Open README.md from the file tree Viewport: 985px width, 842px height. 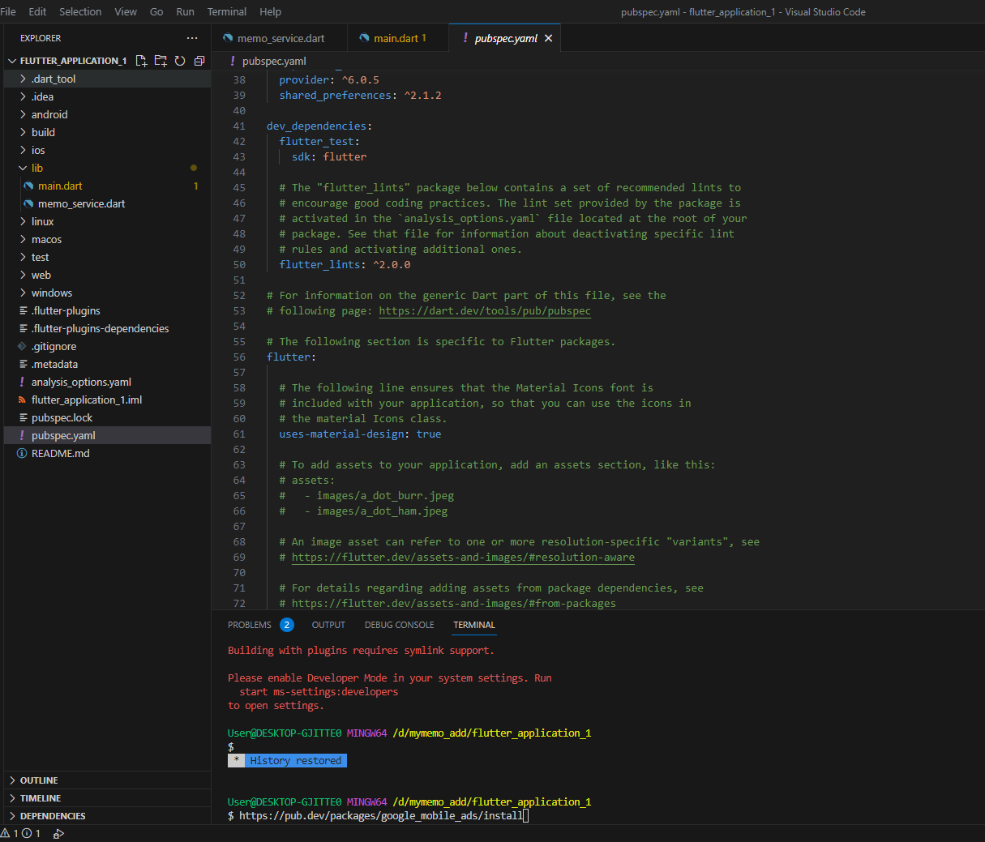[x=107, y=453]
